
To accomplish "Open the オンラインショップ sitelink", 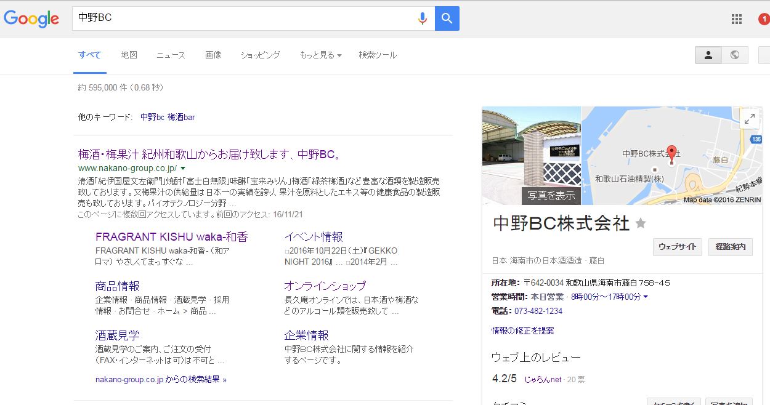I will [325, 286].
